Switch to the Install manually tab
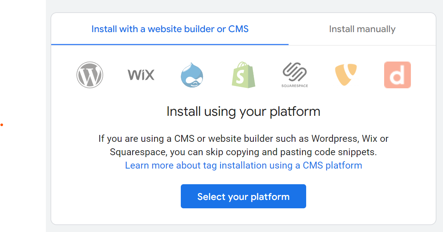Image resolution: width=443 pixels, height=232 pixels. (x=362, y=29)
